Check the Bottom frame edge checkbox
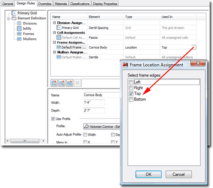The width and height of the screenshot is (213, 188). (x=131, y=99)
